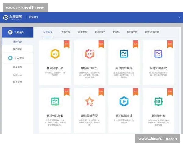This screenshot has height=146, width=183.
Task: Switch to the 篮球数据 tab
Action: (x=83, y=32)
